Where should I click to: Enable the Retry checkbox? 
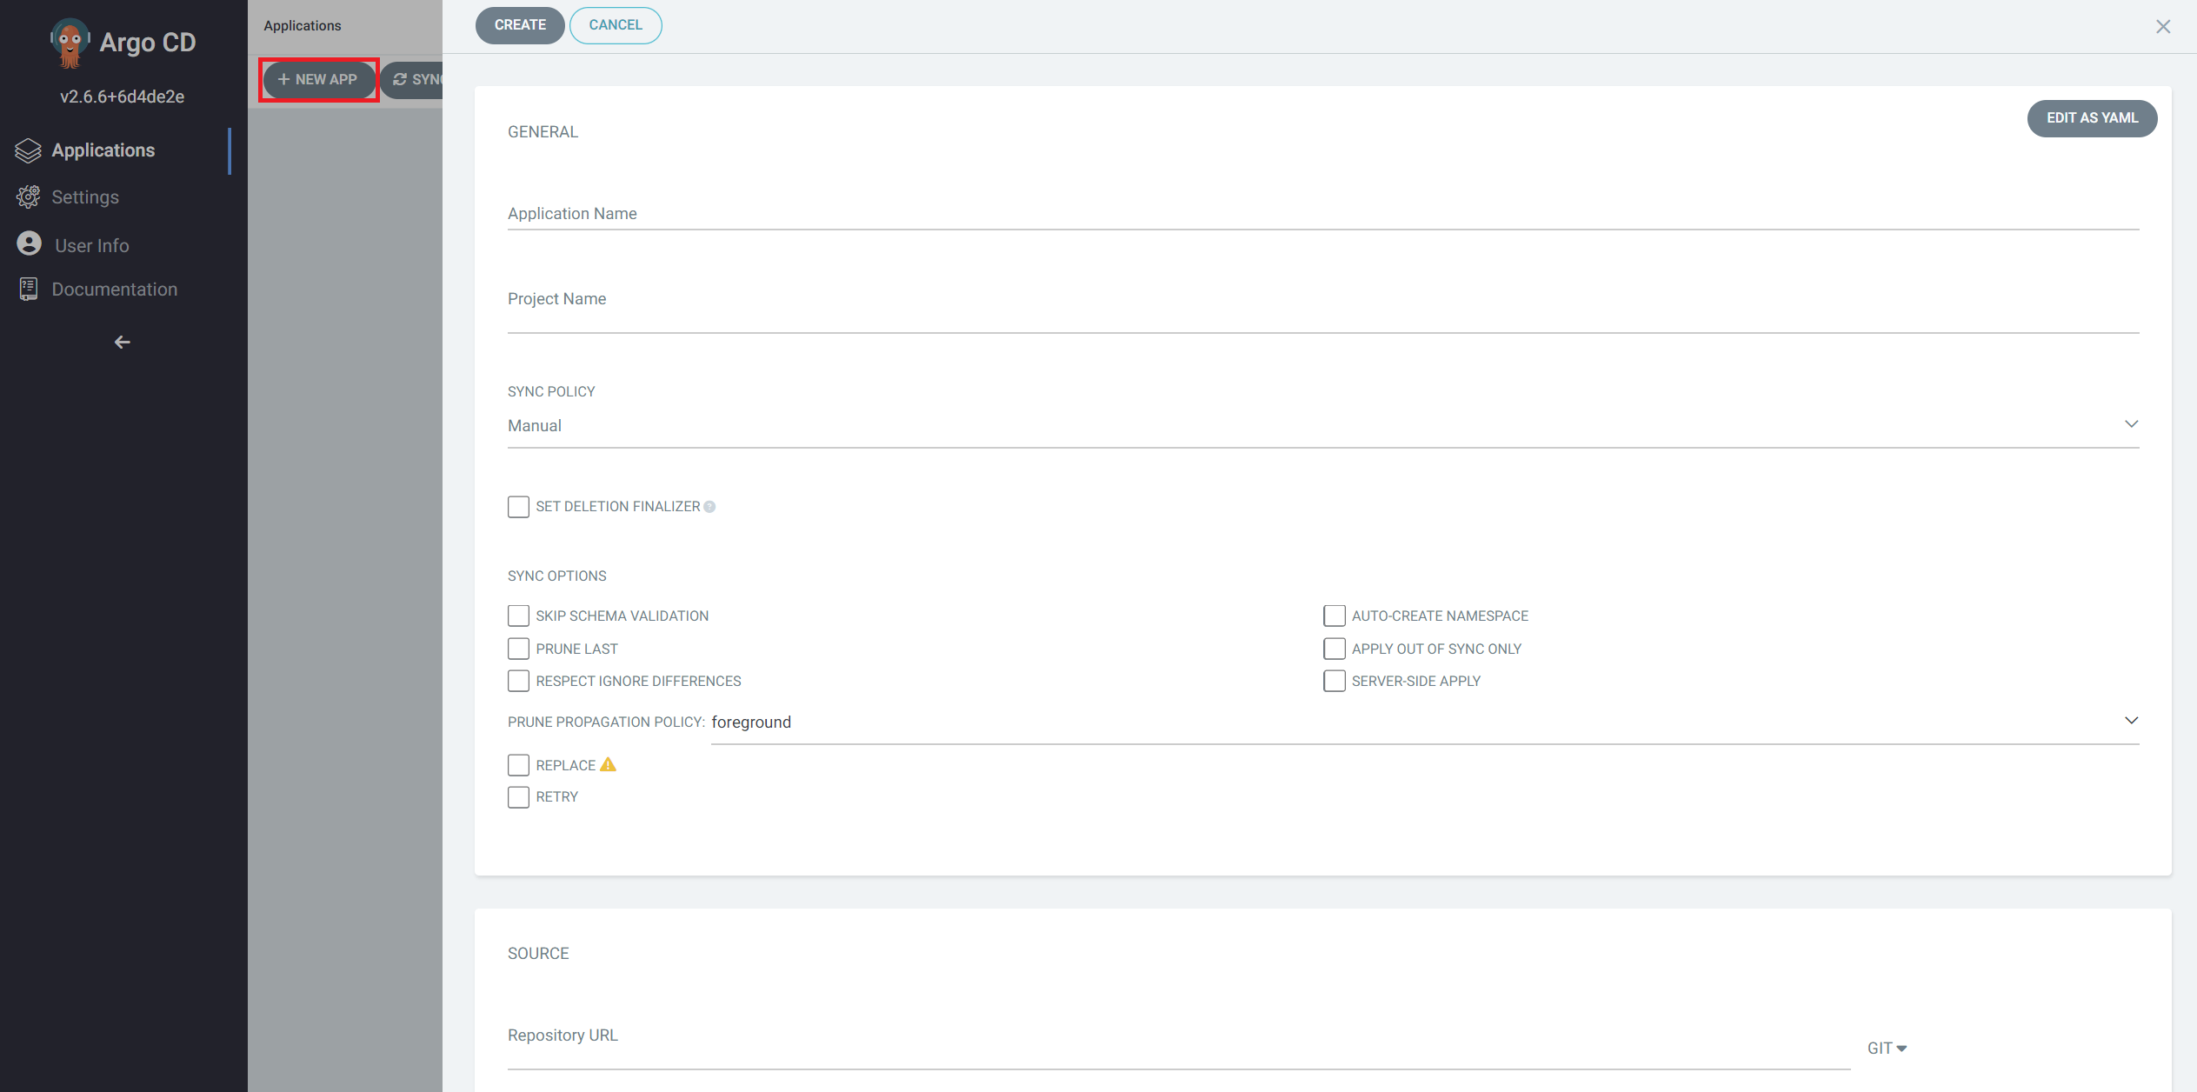coord(518,796)
